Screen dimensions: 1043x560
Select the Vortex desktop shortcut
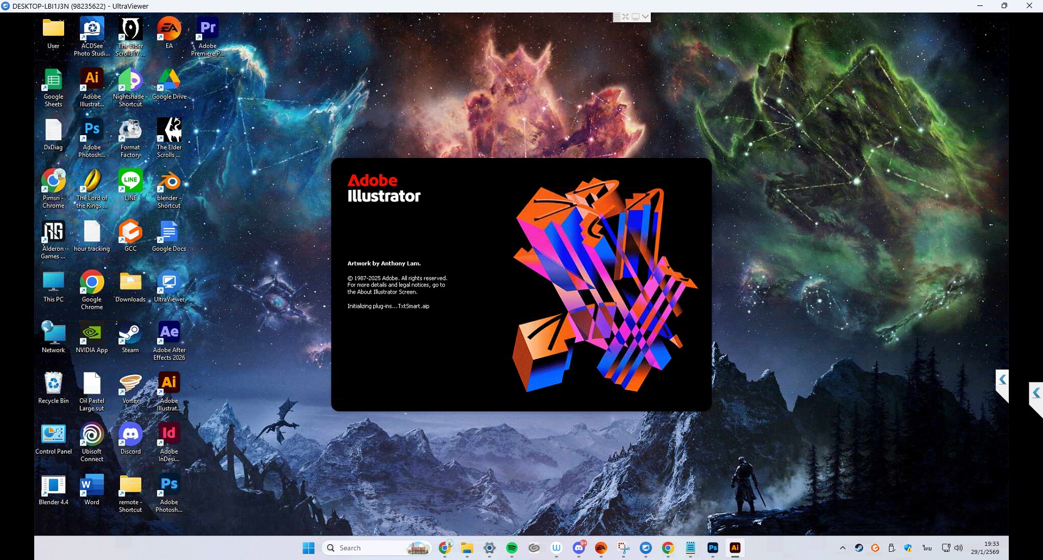(x=130, y=389)
